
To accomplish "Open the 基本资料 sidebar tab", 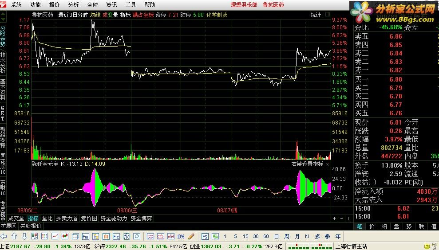I will pos(3,90).
